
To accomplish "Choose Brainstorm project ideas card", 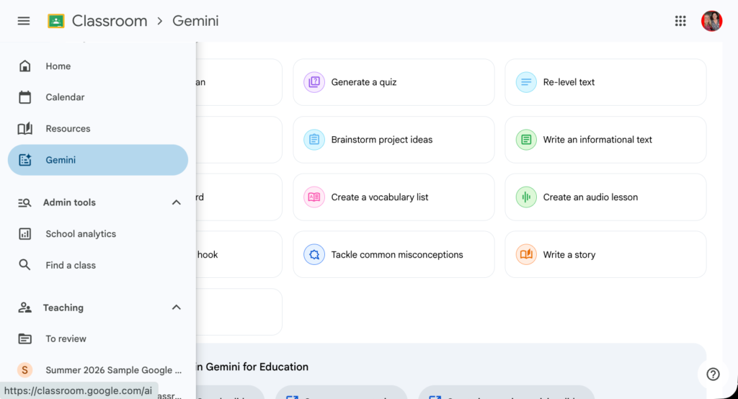I will (394, 140).
